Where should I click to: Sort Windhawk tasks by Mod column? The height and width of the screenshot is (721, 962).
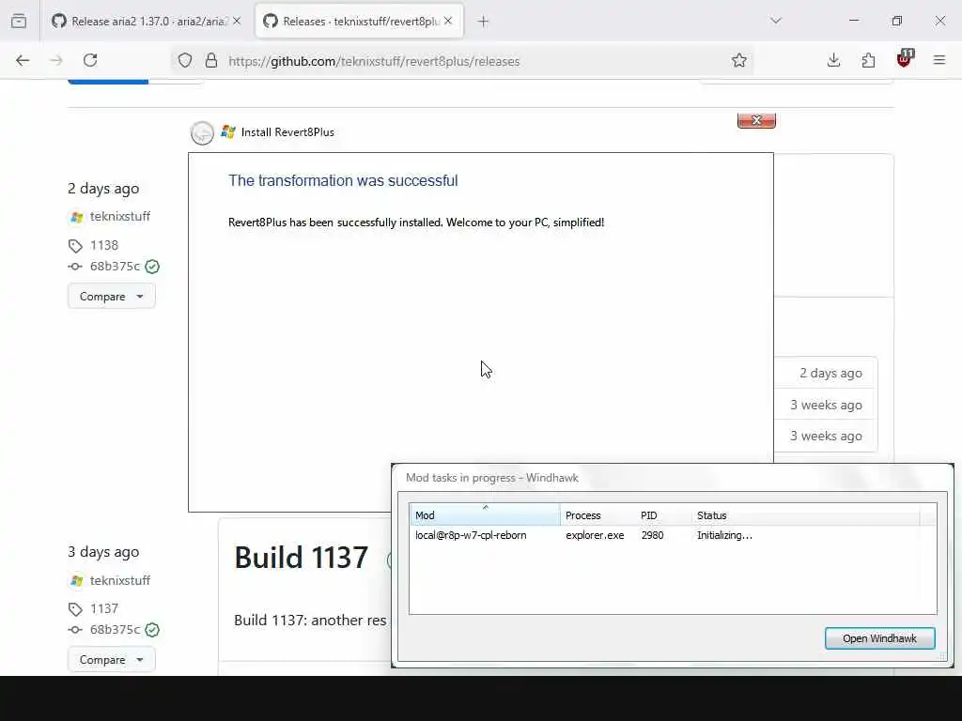click(485, 515)
